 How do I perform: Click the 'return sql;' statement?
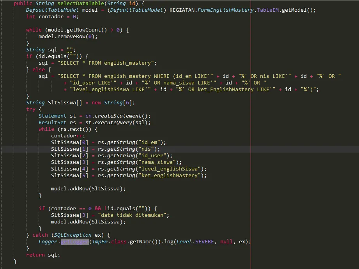[x=43, y=255]
